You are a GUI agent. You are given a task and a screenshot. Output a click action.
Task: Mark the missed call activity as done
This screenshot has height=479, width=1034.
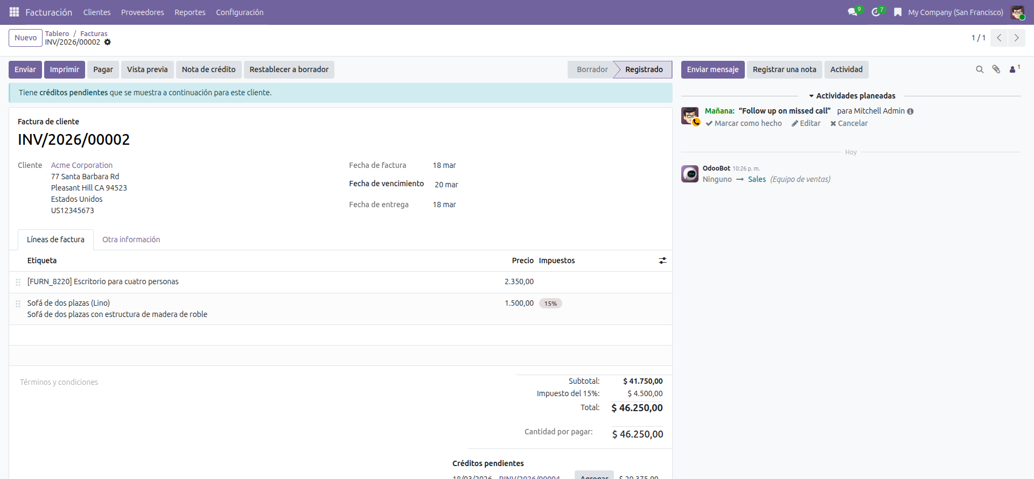tap(744, 123)
